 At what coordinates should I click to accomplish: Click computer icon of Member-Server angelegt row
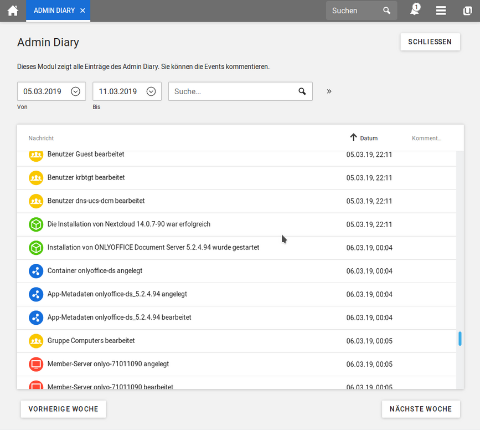(36, 364)
